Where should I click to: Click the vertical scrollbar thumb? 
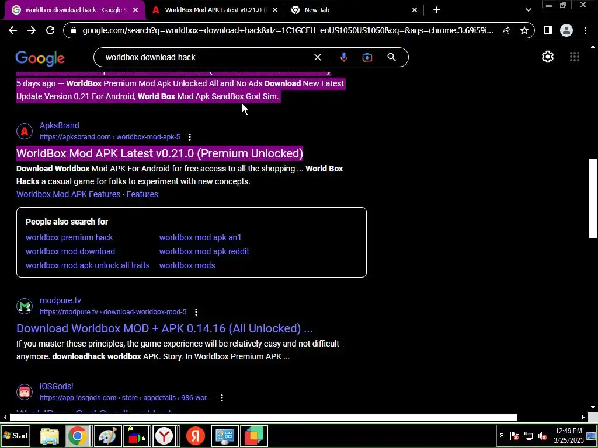pos(593,198)
